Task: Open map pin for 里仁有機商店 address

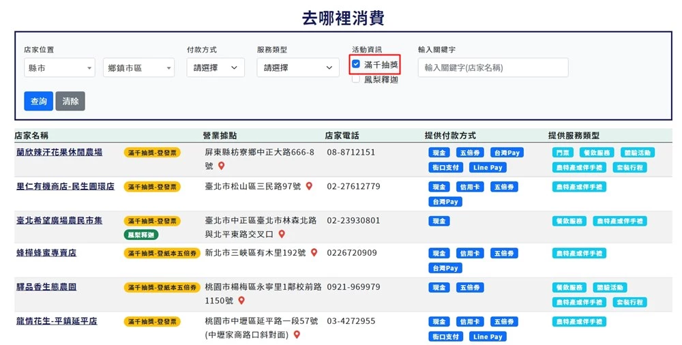Action: [x=309, y=186]
